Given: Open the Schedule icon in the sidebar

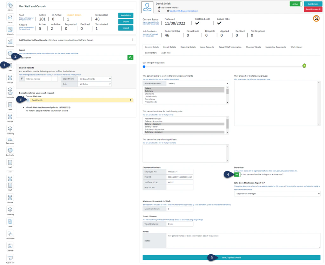Looking at the screenshot, I should 10,29.
